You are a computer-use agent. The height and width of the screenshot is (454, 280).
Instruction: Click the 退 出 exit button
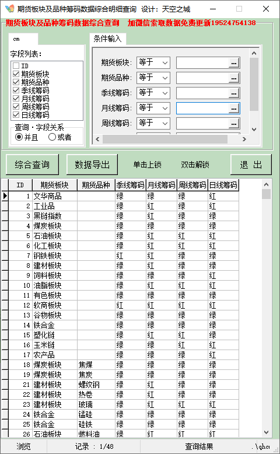pos(251,165)
